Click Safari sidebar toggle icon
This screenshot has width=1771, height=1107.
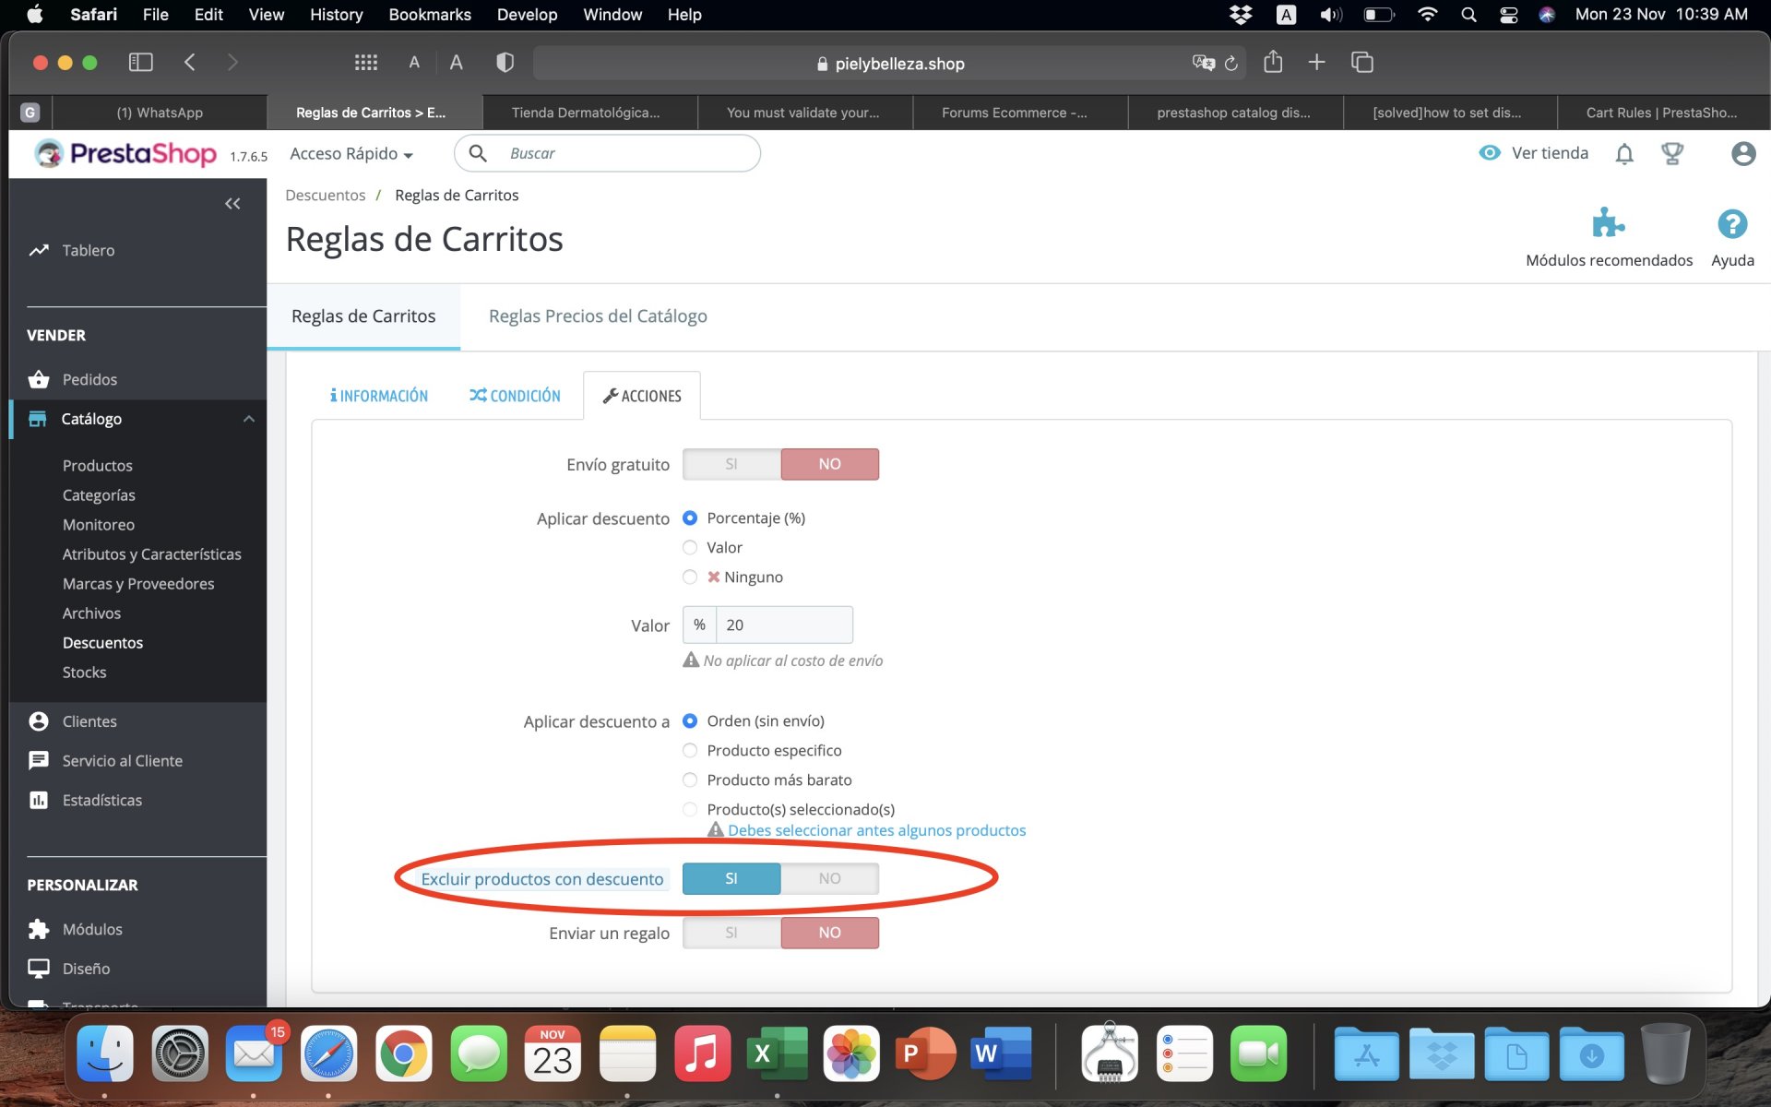[x=140, y=63]
